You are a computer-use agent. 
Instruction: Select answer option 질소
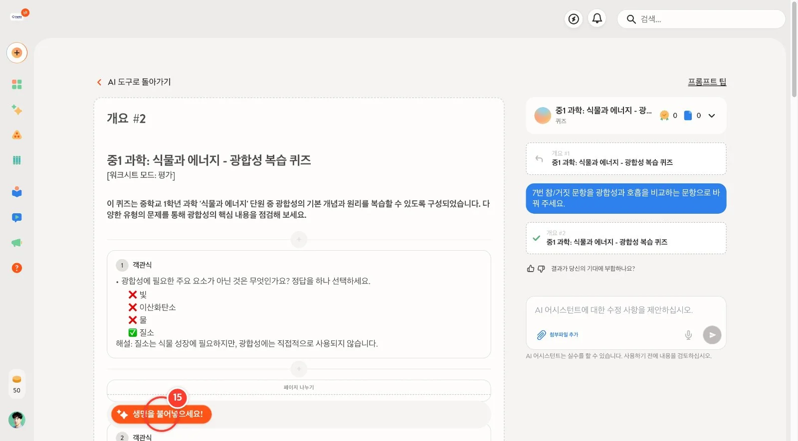(141, 332)
